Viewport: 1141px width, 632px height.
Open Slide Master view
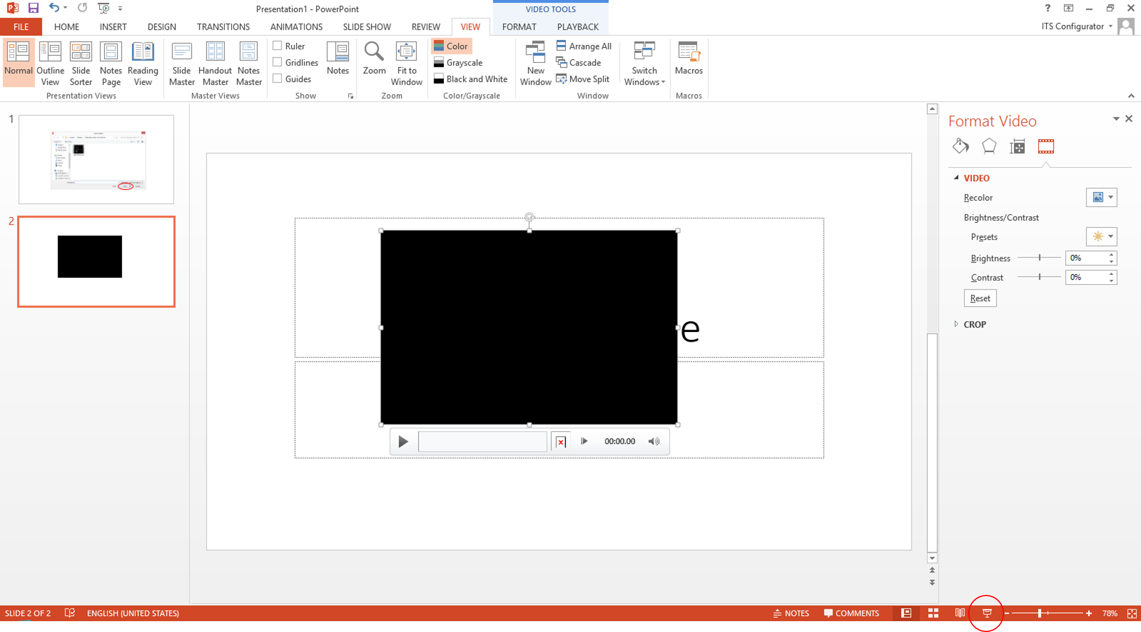click(x=181, y=63)
